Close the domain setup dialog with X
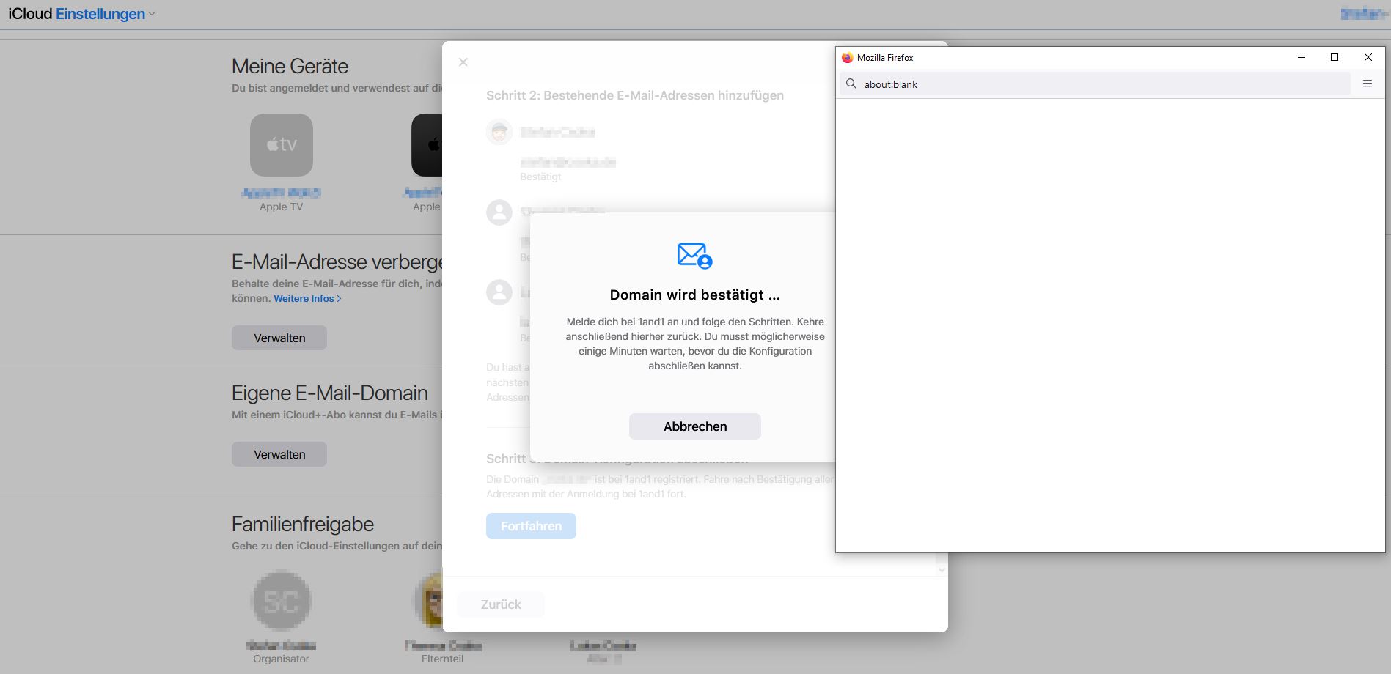Screen dimensions: 1391x674 (463, 62)
